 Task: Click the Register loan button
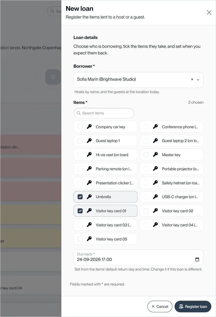(x=193, y=306)
